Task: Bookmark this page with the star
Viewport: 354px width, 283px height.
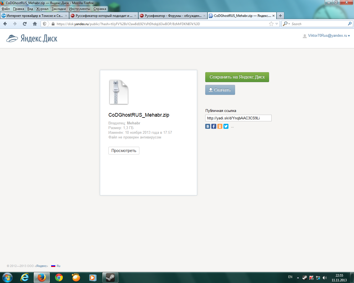Action: 271,24
